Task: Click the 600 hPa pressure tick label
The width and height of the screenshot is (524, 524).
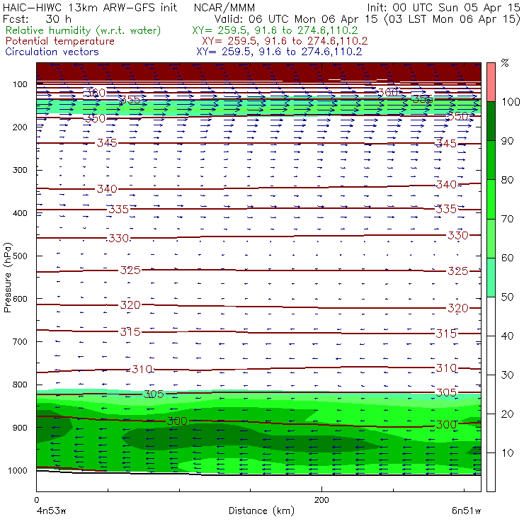Action: coord(20,298)
